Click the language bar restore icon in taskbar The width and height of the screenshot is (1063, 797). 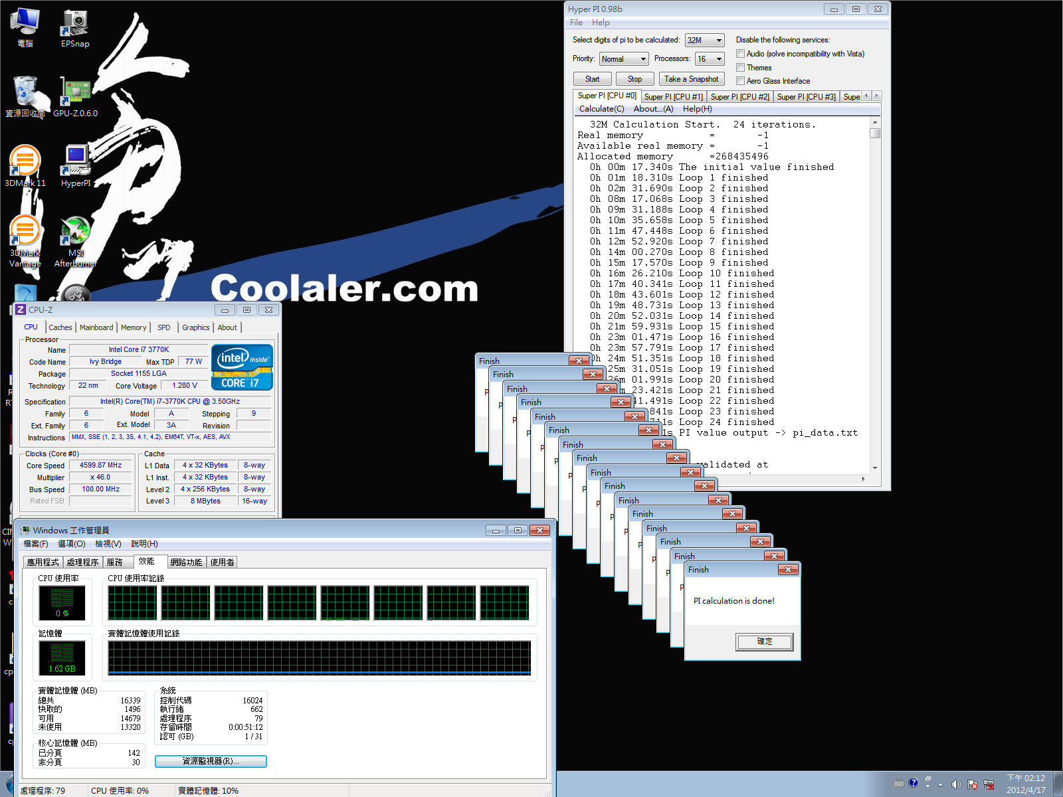point(928,778)
